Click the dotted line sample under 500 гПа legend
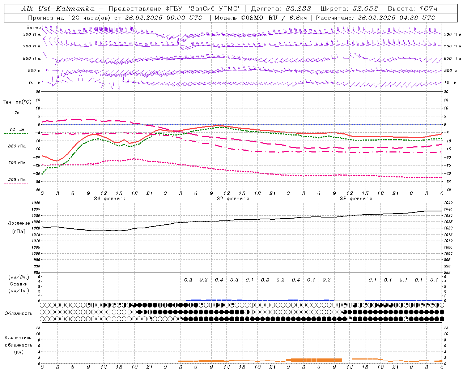Screen dimensions: 463x370 click(x=16, y=184)
